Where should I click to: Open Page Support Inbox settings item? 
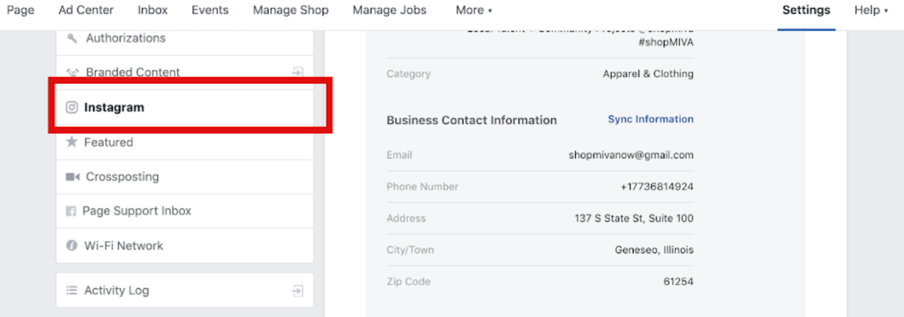[185, 211]
